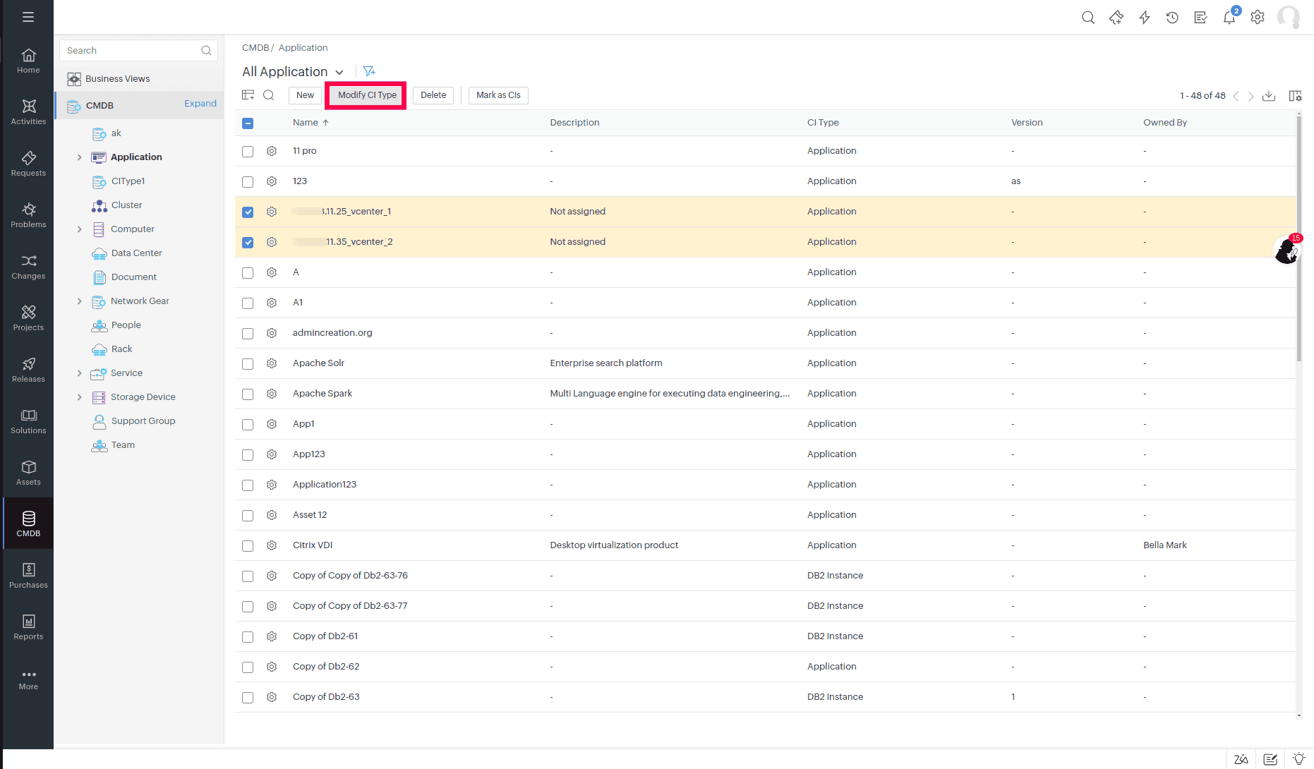Open the notifications bell icon
Viewport: 1314px width, 769px height.
coord(1229,18)
